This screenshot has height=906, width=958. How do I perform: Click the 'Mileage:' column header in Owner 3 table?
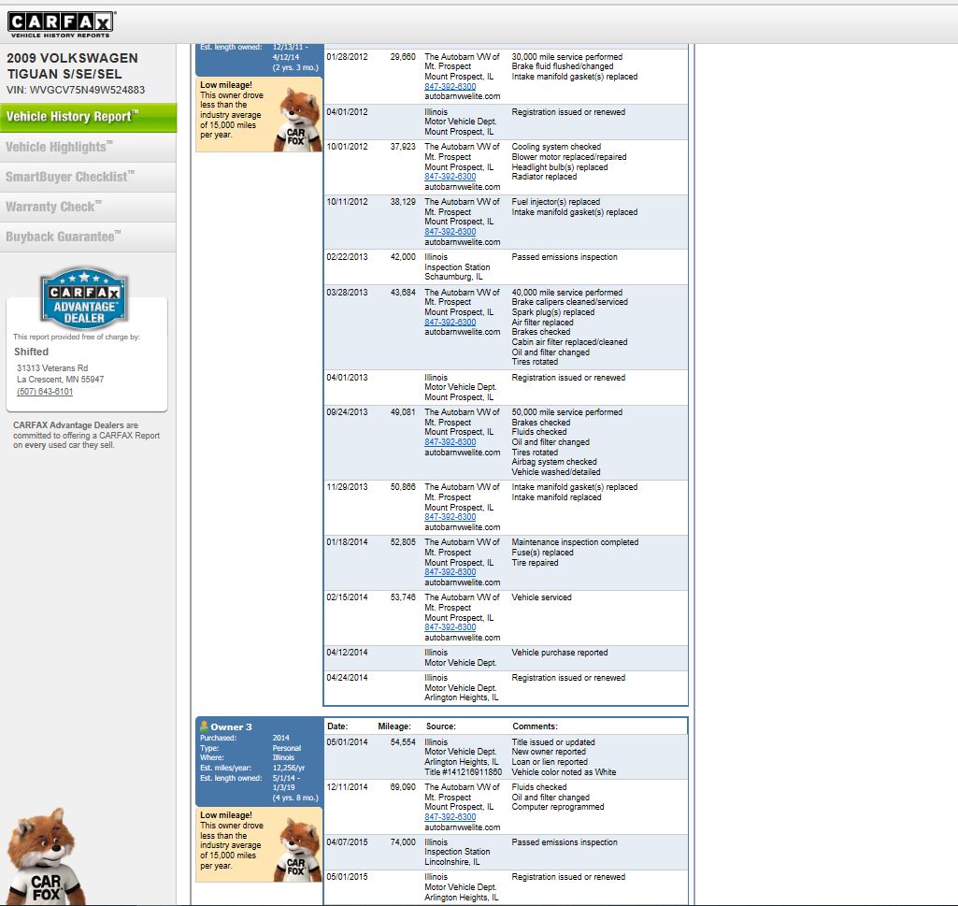pos(394,726)
